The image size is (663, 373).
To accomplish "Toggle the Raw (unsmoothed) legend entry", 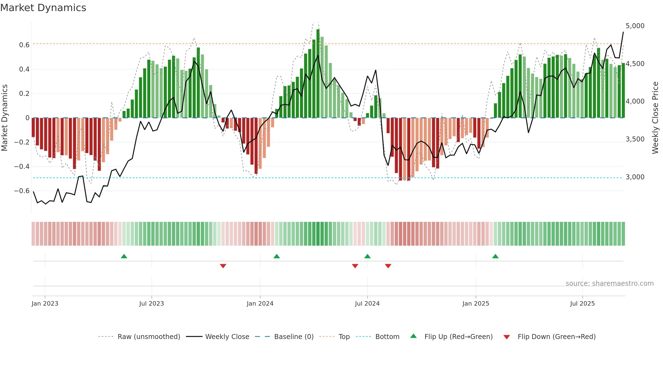I will point(139,337).
